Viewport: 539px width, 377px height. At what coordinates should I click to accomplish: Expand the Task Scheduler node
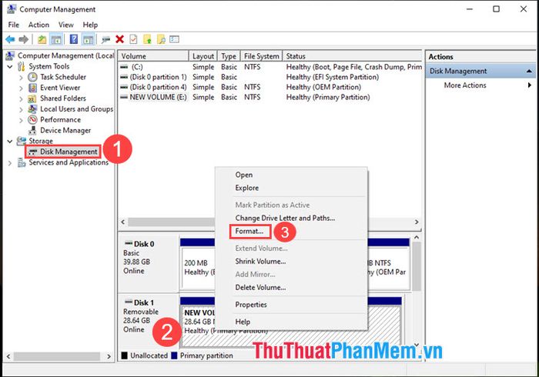[x=21, y=77]
